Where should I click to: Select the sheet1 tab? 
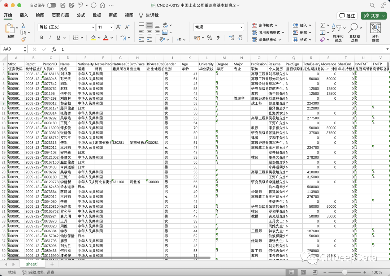[32, 264]
